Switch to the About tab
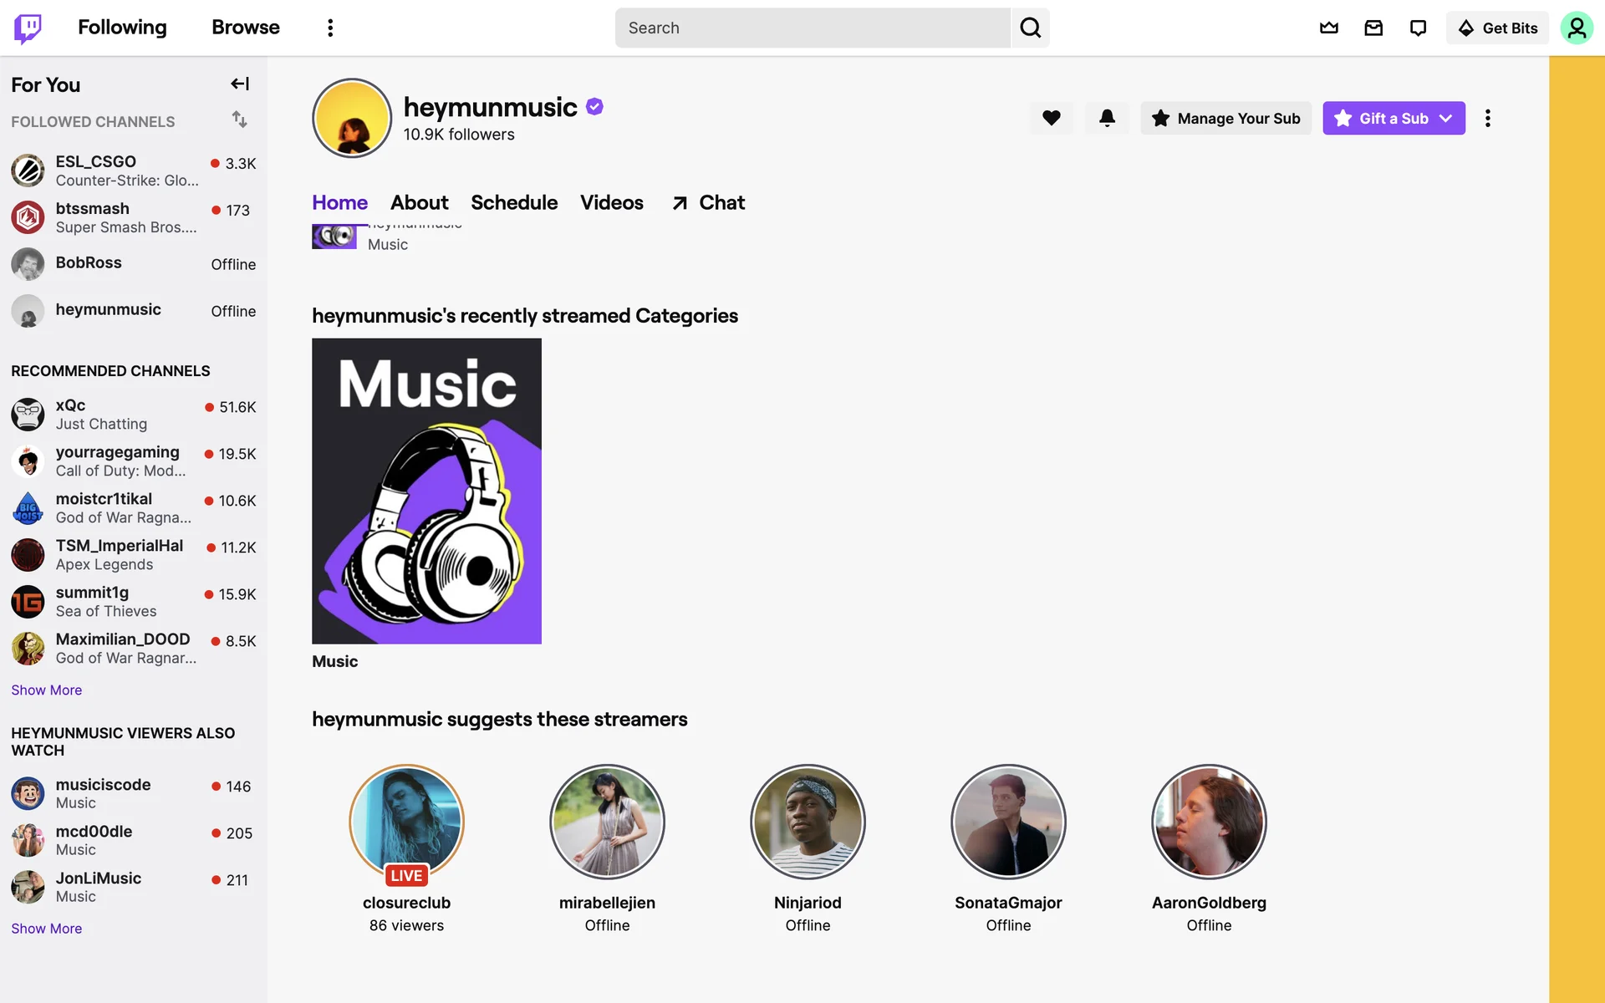The image size is (1605, 1003). pos(419,202)
